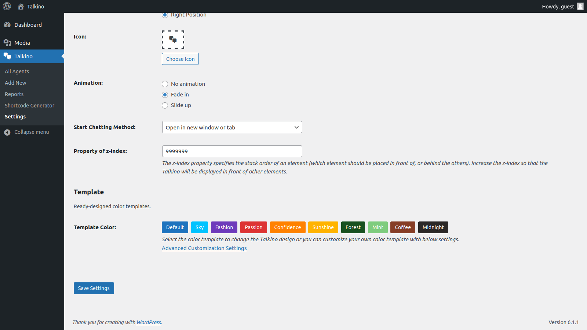Select the No animation option

[x=165, y=84]
